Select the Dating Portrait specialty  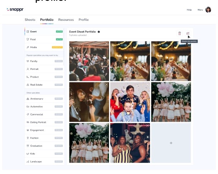[44, 122]
